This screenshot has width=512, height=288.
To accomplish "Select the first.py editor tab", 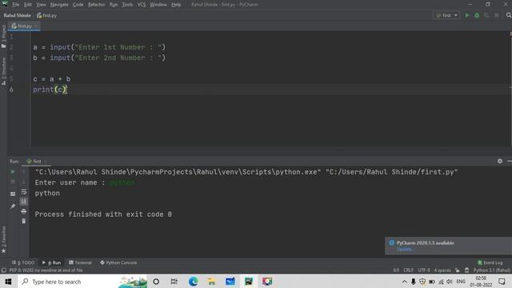I will tap(24, 26).
